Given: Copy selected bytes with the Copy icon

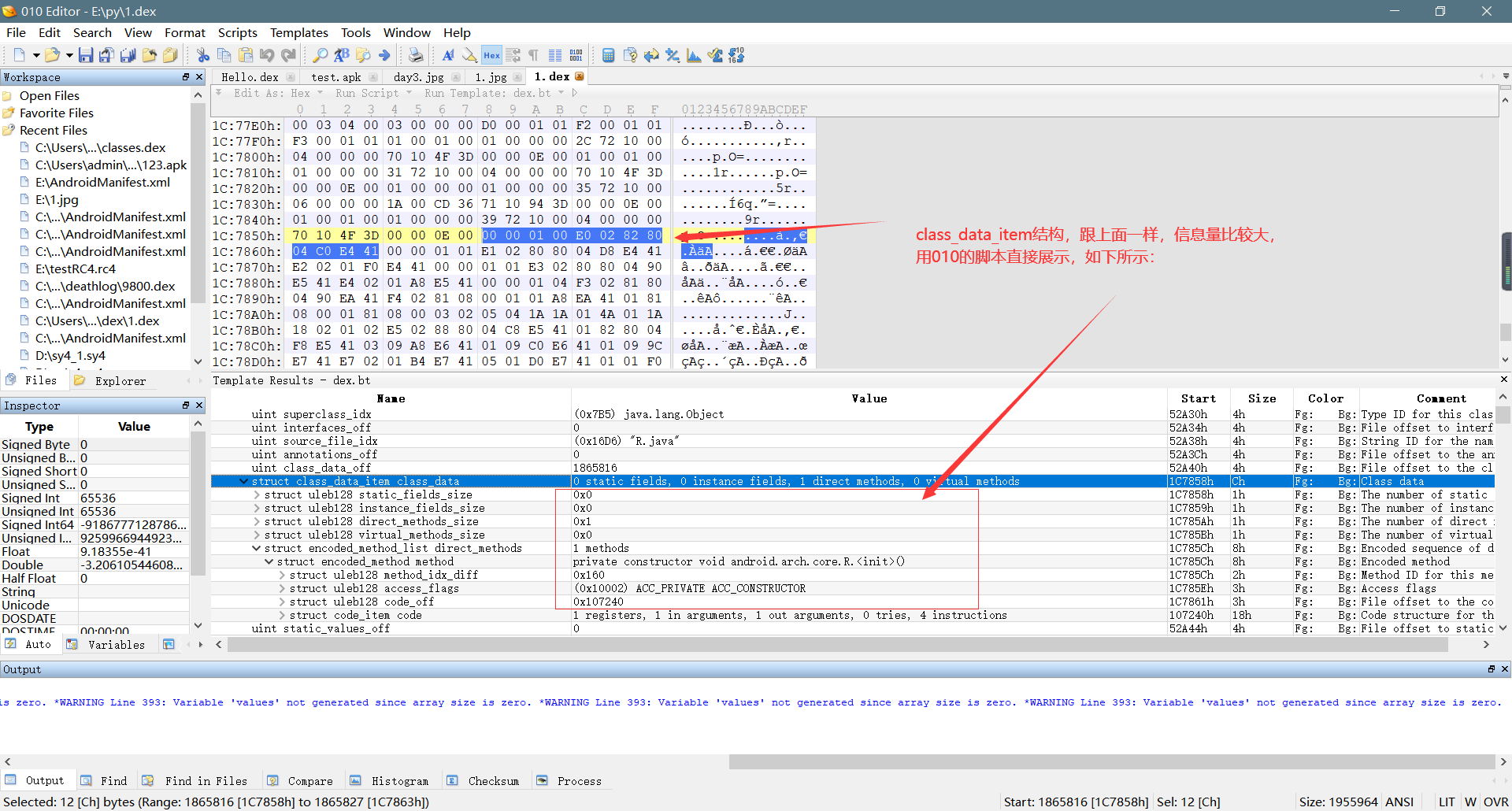Looking at the screenshot, I should 224,55.
